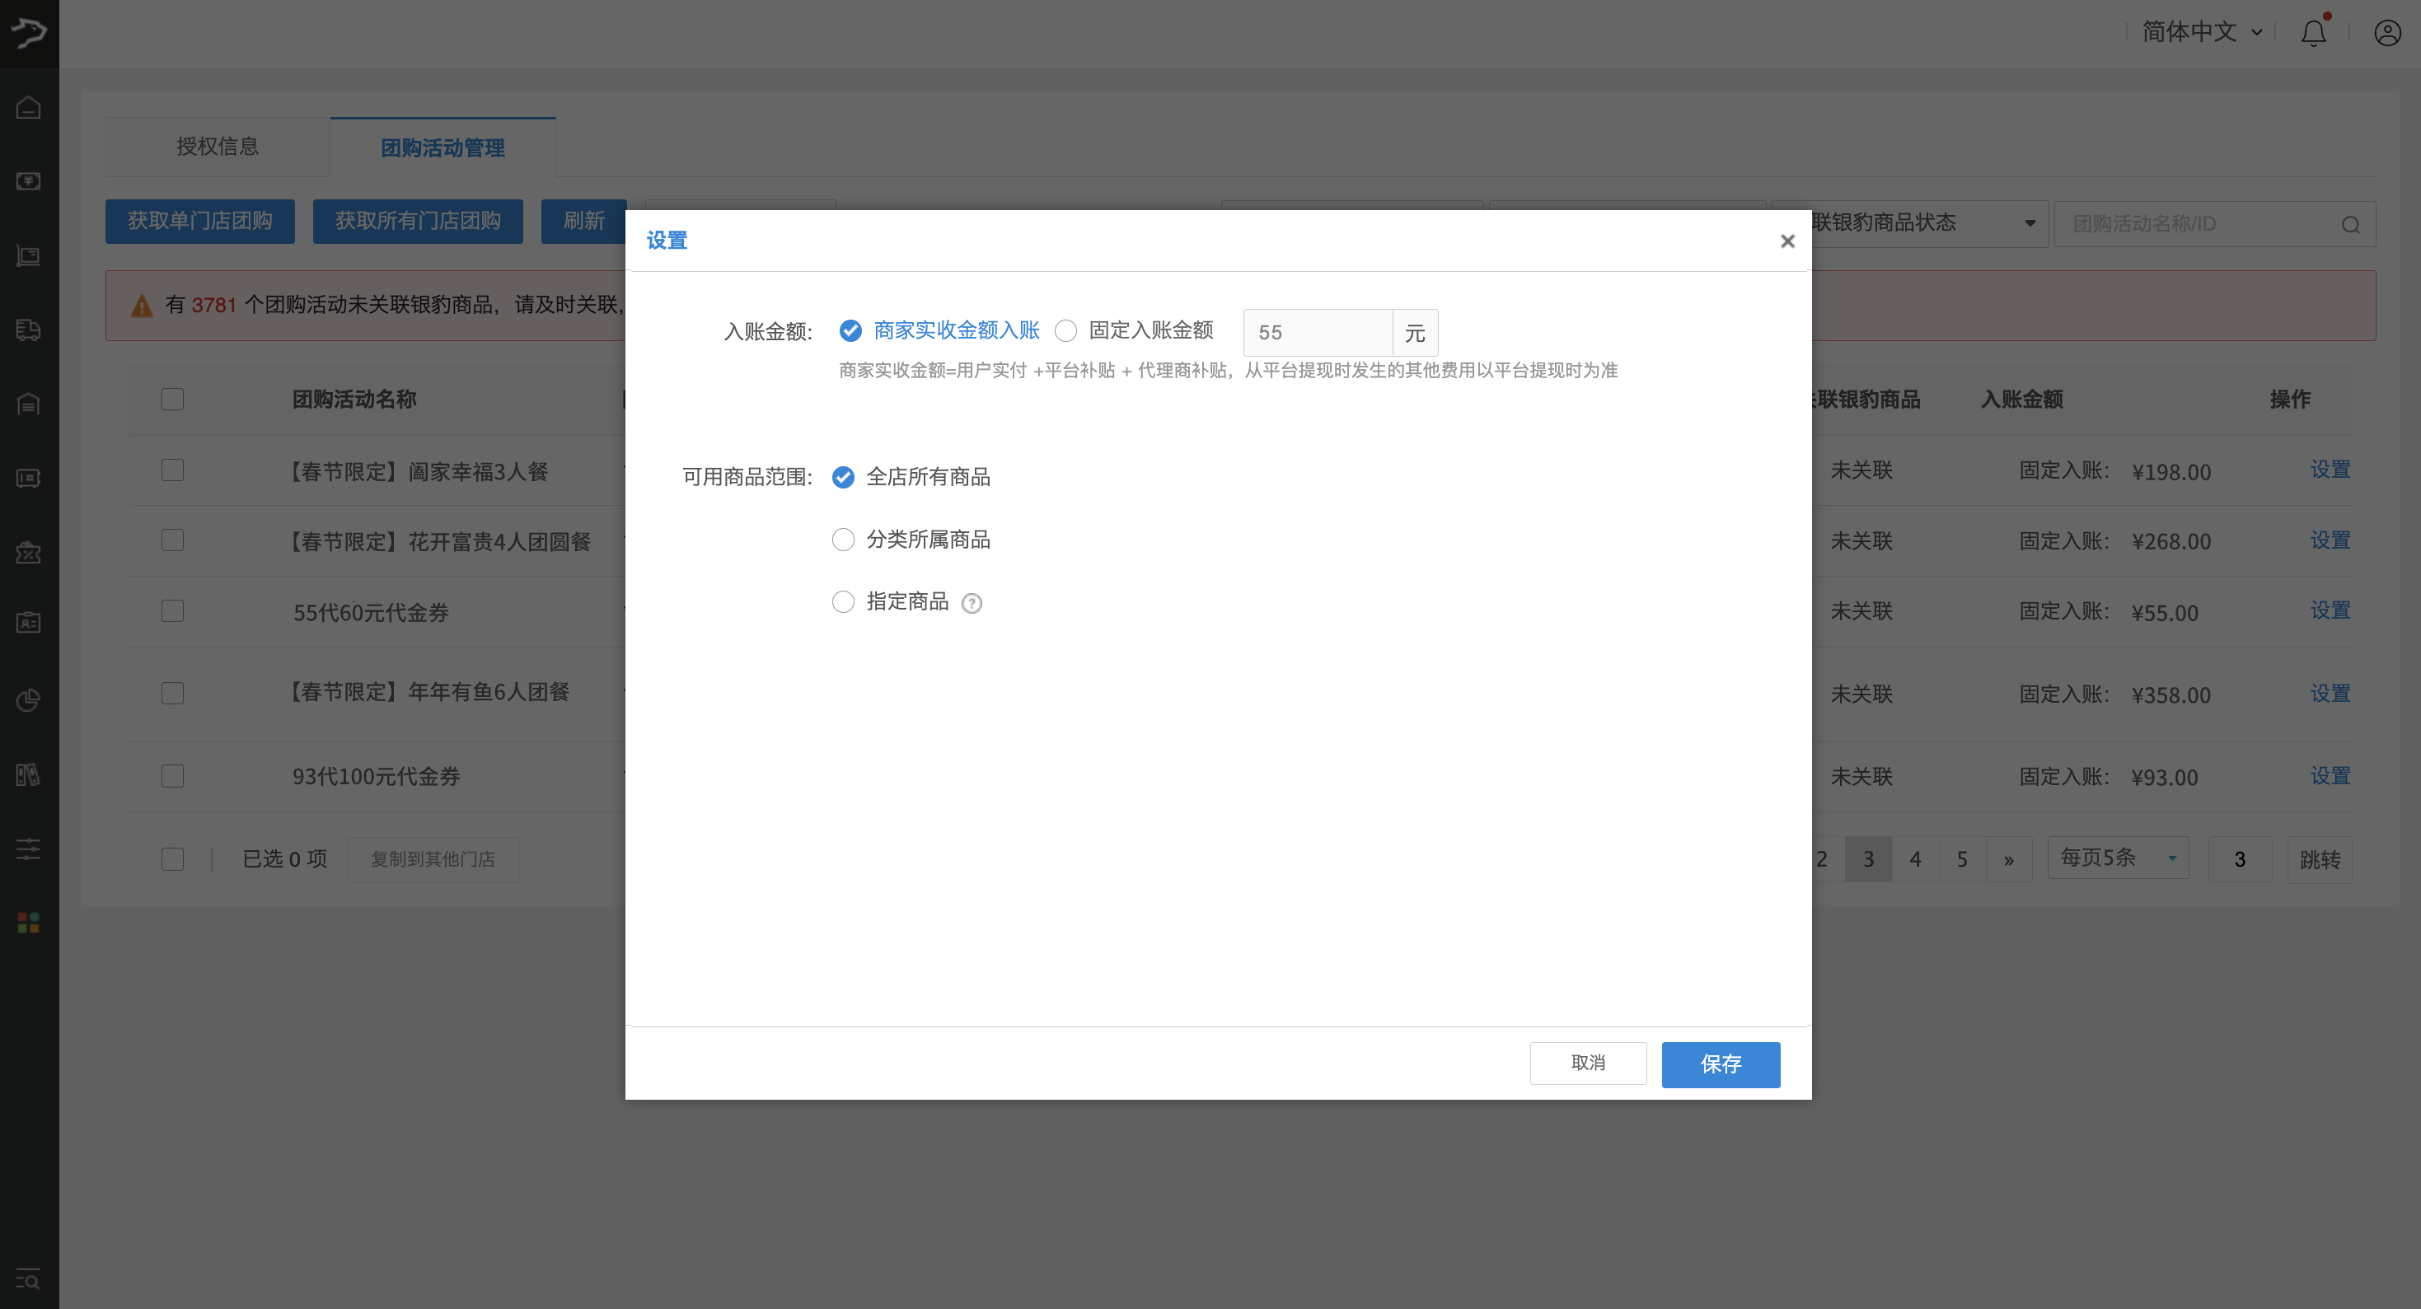Choose 指定商品 radio option
The width and height of the screenshot is (2421, 1309).
[x=843, y=601]
